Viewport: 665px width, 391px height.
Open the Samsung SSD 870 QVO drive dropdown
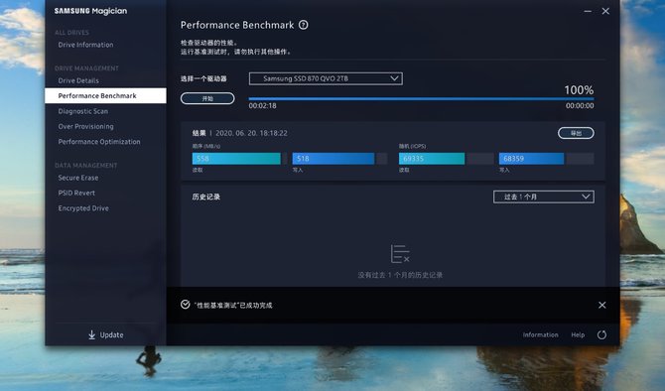(x=326, y=78)
